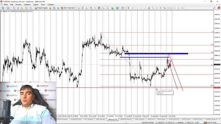Viewport: 221px width, 124px height.
Task: Open the Файл menu
Action: click(x=6, y=4)
